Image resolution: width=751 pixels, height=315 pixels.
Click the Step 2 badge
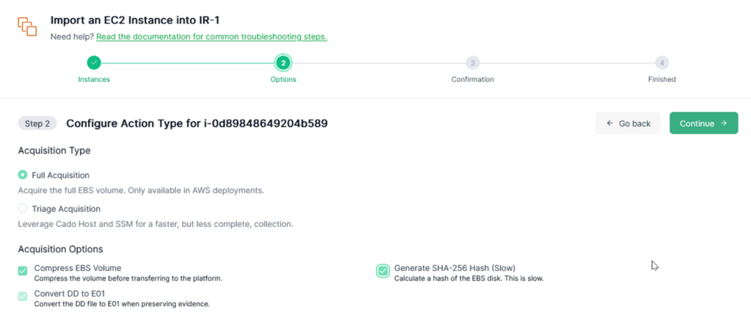[x=37, y=123]
